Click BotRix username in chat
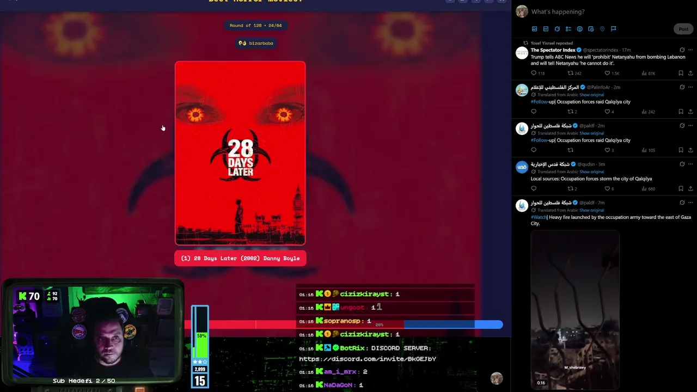Viewport: 697px width, 392px height. tap(352, 348)
